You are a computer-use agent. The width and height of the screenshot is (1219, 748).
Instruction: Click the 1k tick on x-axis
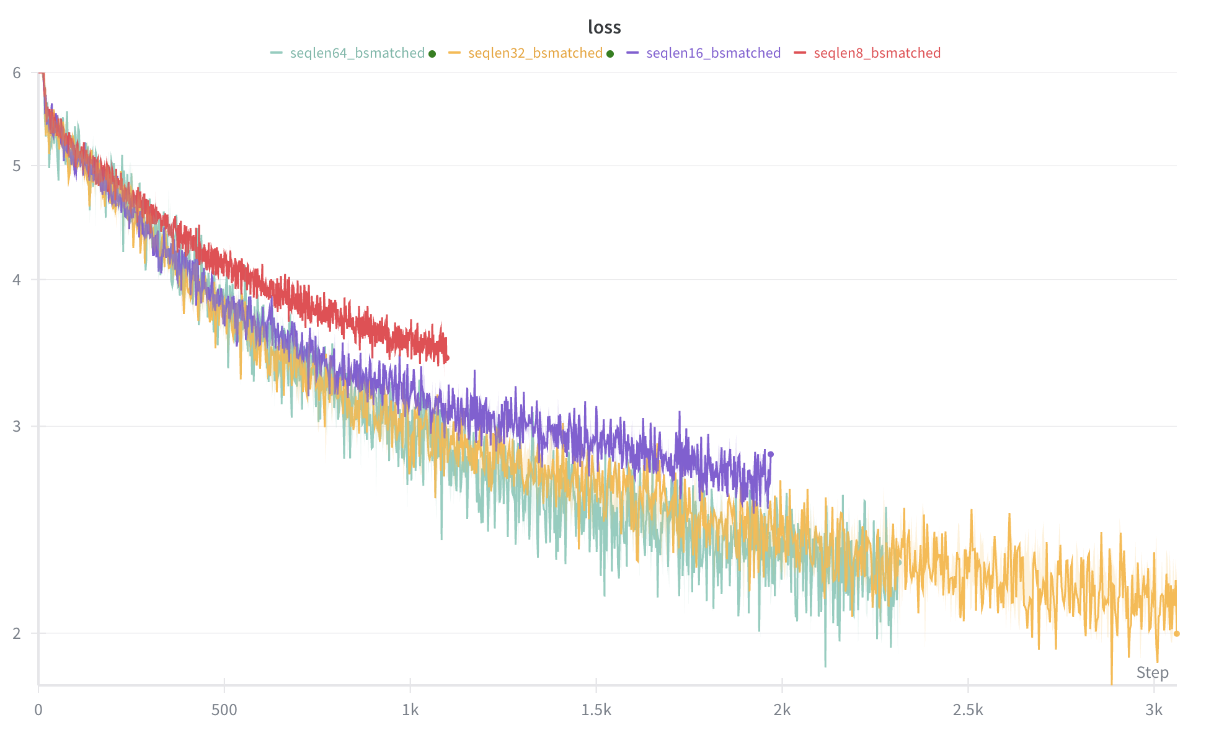point(410,710)
